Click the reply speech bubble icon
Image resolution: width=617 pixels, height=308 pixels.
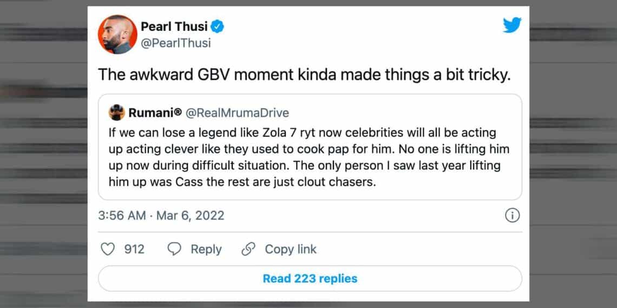click(x=174, y=249)
